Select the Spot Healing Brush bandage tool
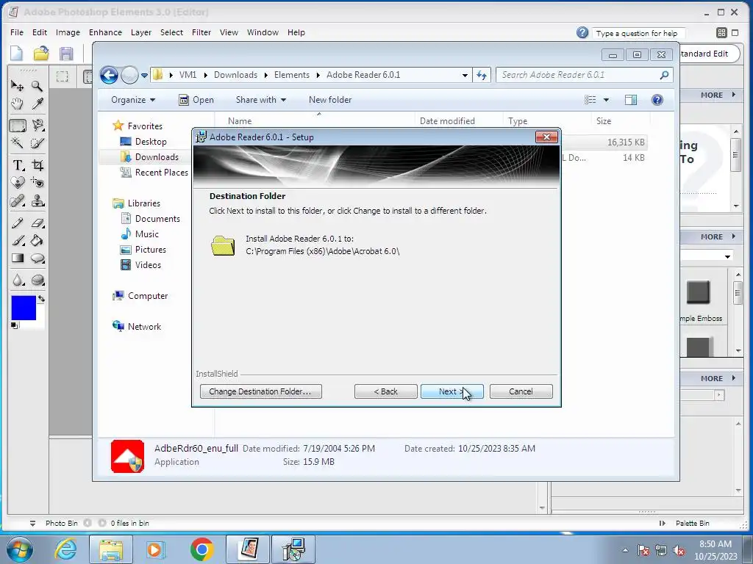Viewport: 753px width, 564px height. pos(18,200)
